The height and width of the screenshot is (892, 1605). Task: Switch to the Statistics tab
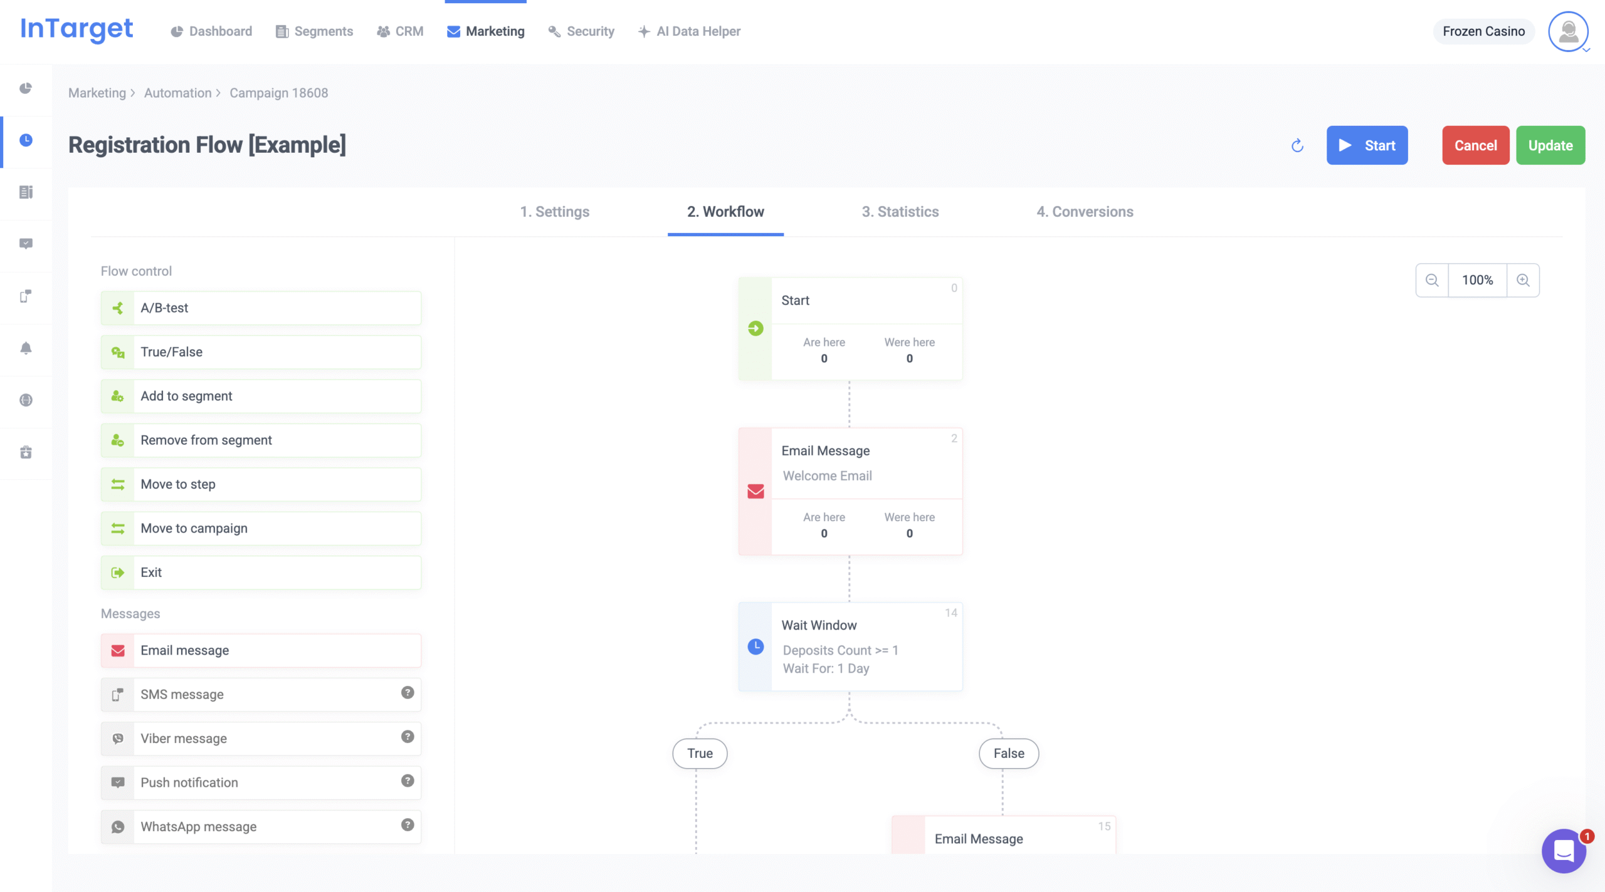pos(900,212)
